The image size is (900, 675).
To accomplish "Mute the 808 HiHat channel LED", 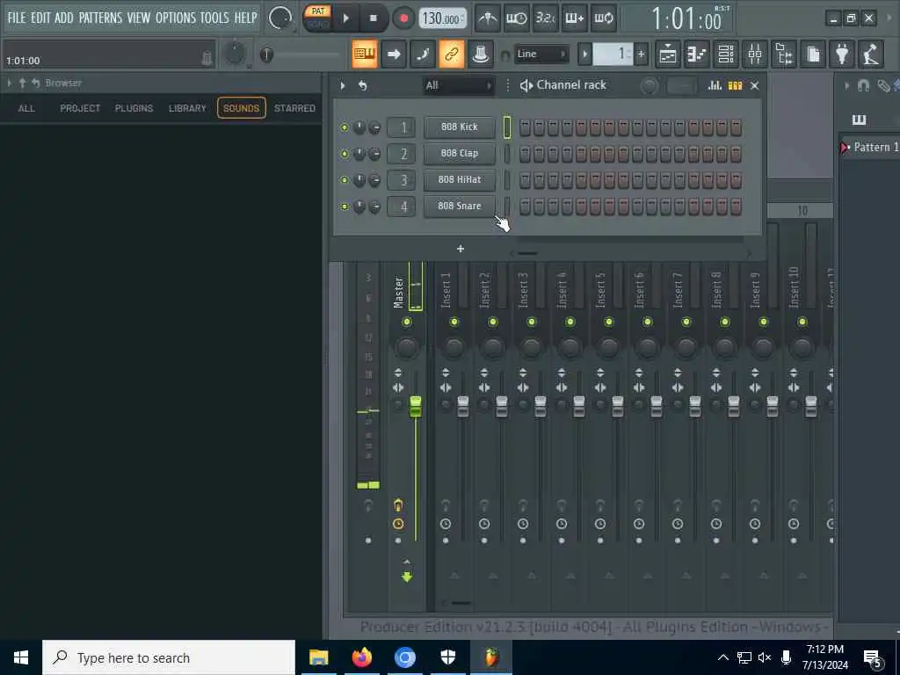I will pyautogui.click(x=345, y=180).
